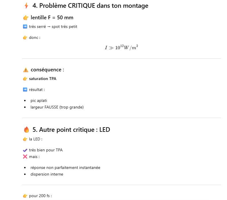The width and height of the screenshot is (227, 200).
Task: Click the bullet item "pic aplati"
Action: (39, 101)
